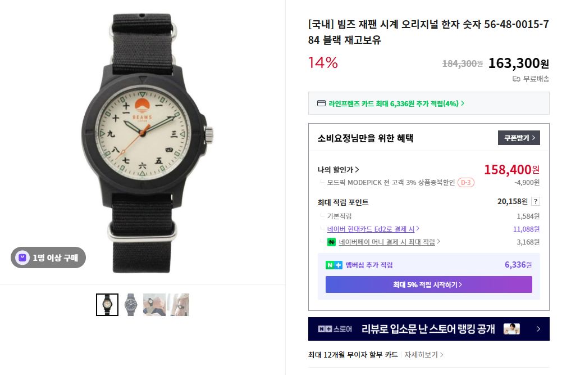The image size is (571, 375).
Task: Open the 네이버 현대카드 Ed2로 결제 시 link
Action: 373,229
